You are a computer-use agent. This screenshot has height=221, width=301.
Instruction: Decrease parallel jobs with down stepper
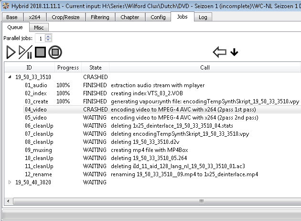click(x=48, y=40)
